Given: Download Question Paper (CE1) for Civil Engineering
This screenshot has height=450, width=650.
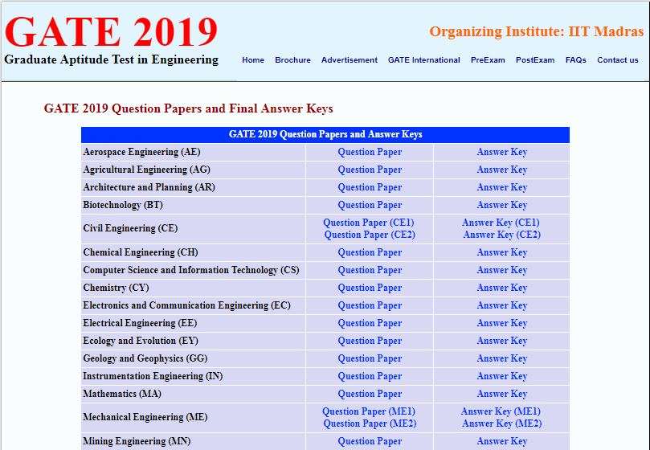Looking at the screenshot, I should click(x=369, y=223).
